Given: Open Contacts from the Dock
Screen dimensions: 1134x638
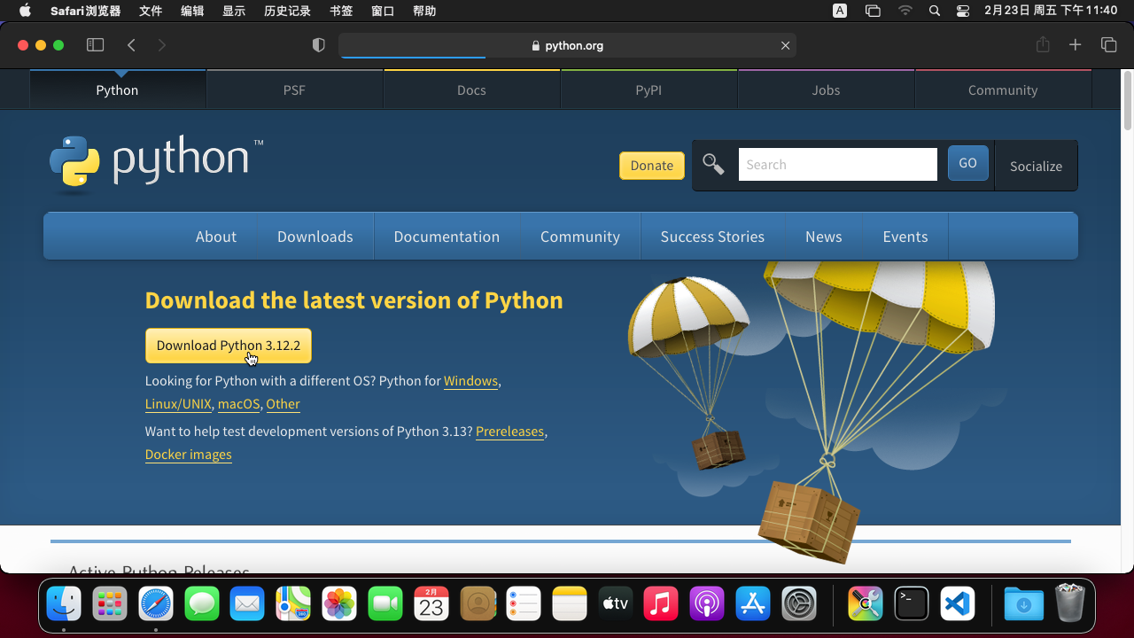Looking at the screenshot, I should point(478,604).
